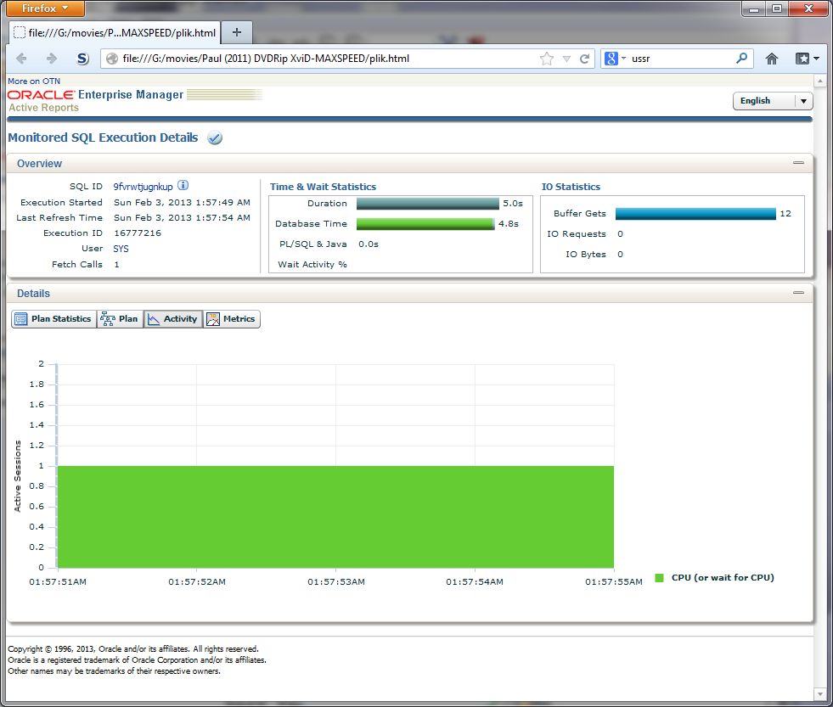
Task: Bookmark this page with the star
Action: 547,59
